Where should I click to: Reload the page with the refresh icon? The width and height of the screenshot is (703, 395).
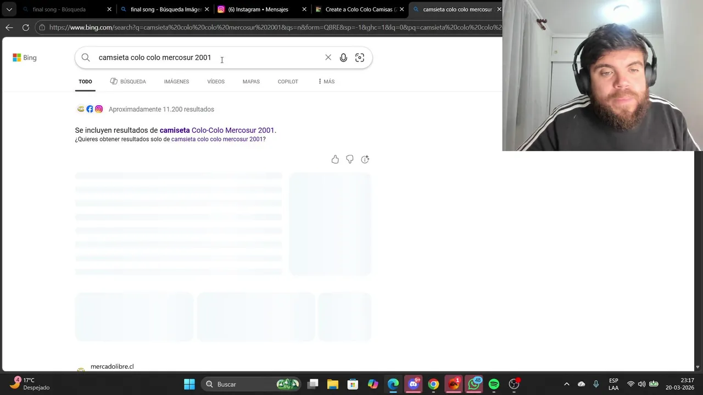click(x=26, y=27)
